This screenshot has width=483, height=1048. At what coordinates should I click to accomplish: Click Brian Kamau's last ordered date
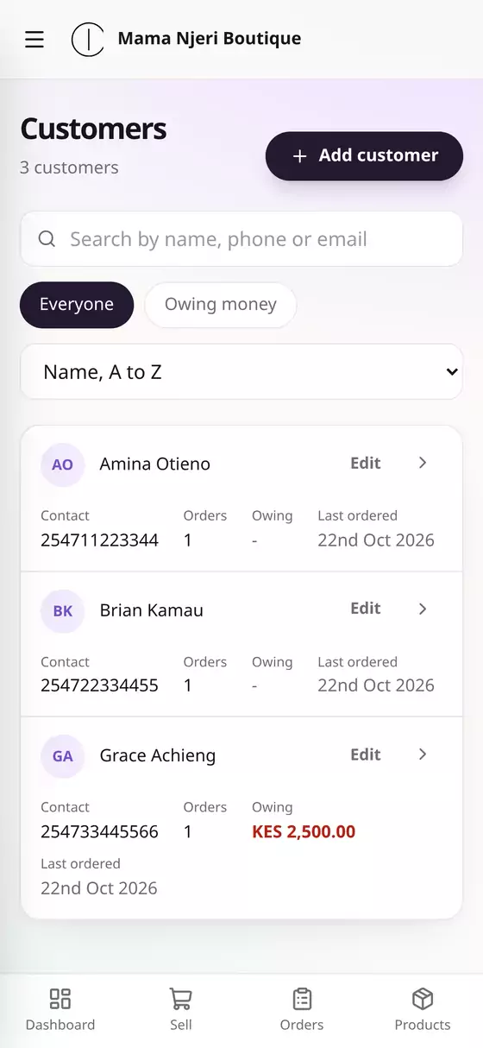point(376,686)
